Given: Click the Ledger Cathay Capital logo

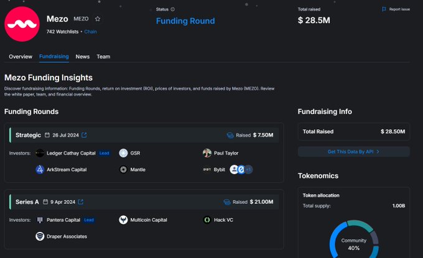Looking at the screenshot, I should click(x=40, y=153).
